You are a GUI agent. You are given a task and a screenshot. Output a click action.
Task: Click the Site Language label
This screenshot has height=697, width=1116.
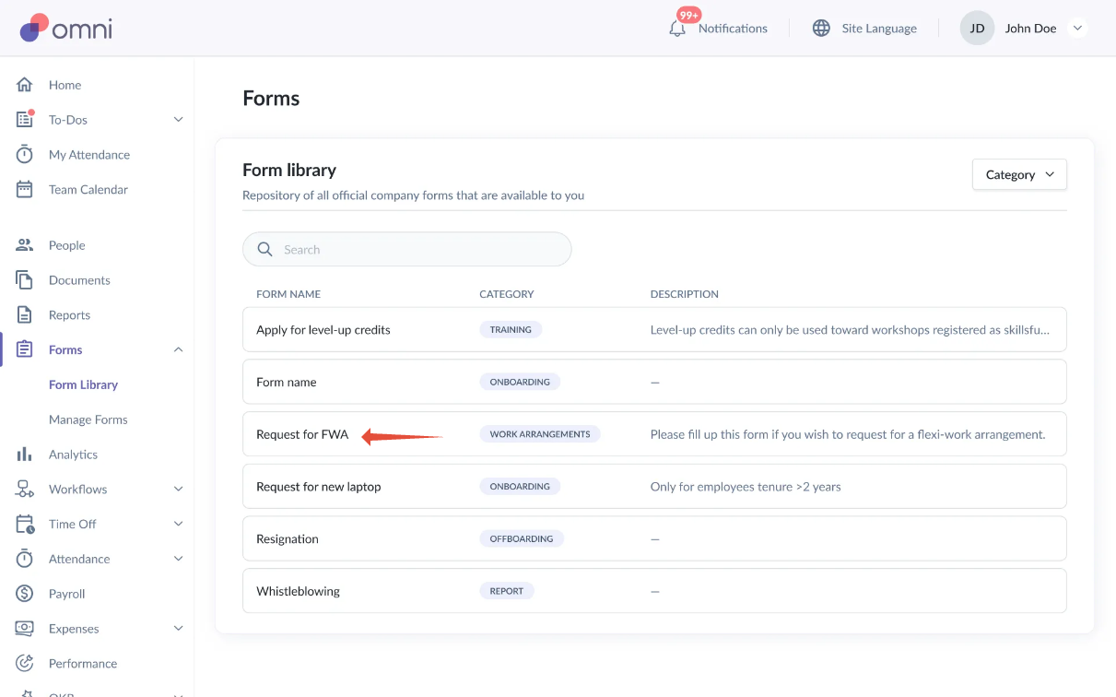click(x=879, y=29)
